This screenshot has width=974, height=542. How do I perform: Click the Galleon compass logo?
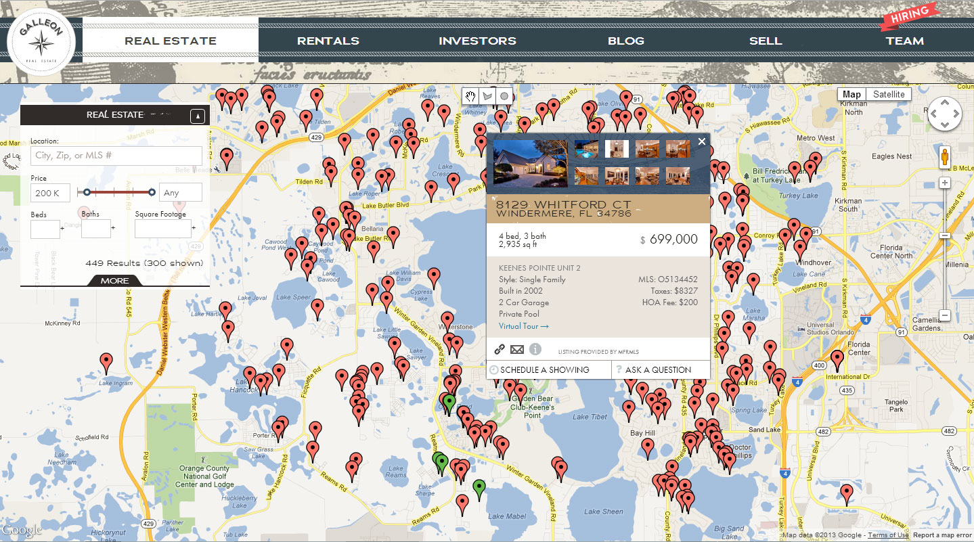click(42, 41)
